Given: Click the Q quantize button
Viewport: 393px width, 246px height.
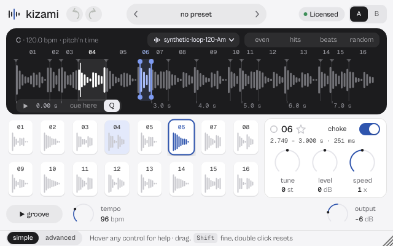Looking at the screenshot, I should tap(112, 106).
